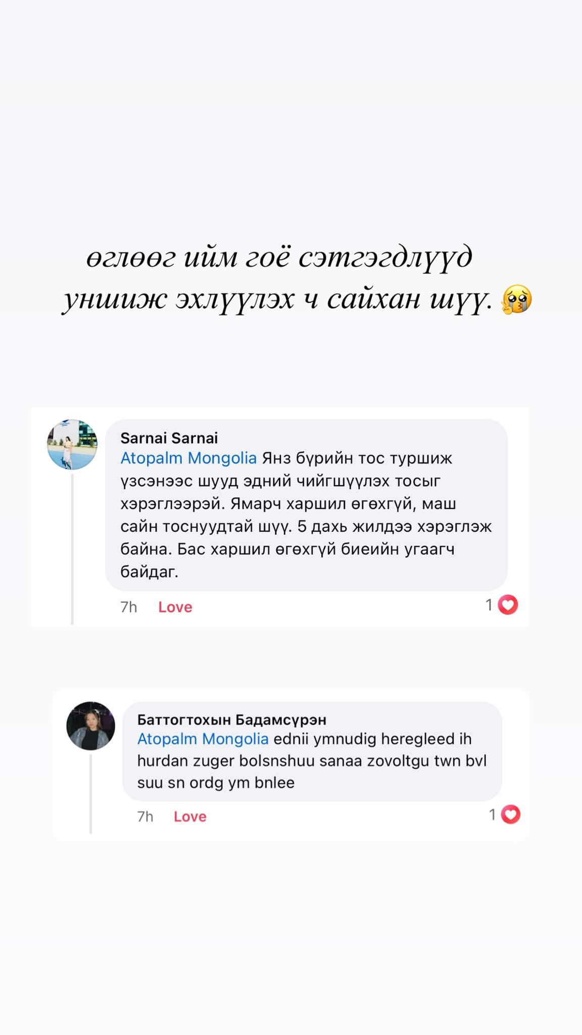Click the 7h timestamp under Бадамсүрэн's comment
Image resolution: width=582 pixels, height=1035 pixels.
(x=145, y=817)
